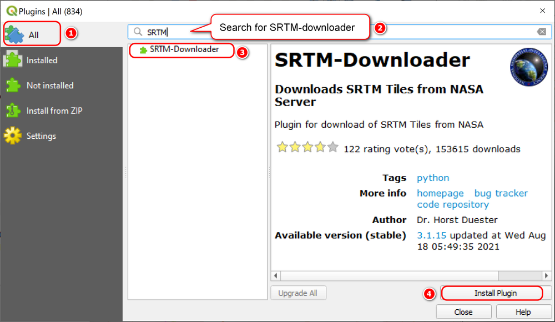Switch to the Not installed tab

62,85
